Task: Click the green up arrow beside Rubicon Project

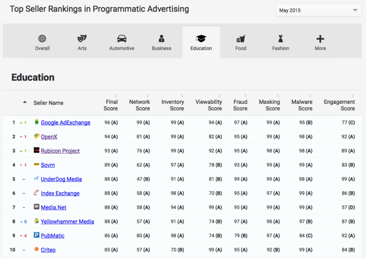Action: (x=21, y=151)
